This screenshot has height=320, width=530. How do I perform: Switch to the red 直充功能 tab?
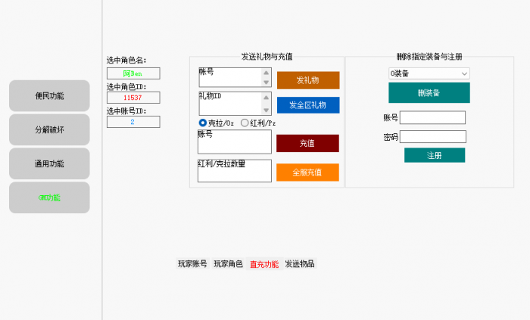tap(264, 264)
